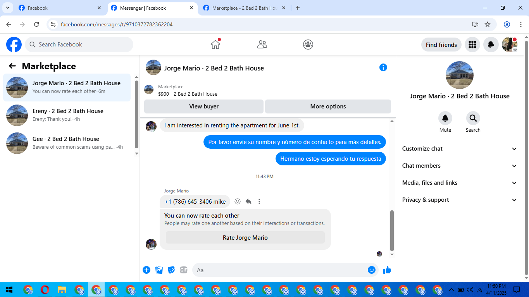Viewport: 529px width, 297px height.
Task: Send a thumbs-up like
Action: (x=387, y=270)
